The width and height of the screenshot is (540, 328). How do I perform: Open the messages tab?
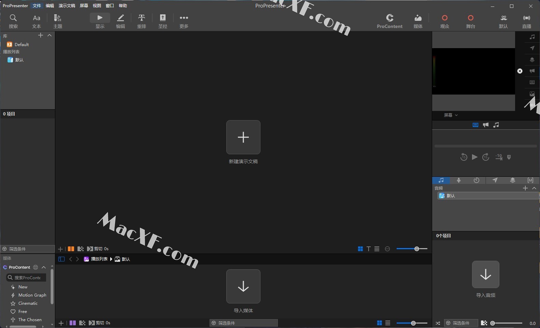pos(495,180)
